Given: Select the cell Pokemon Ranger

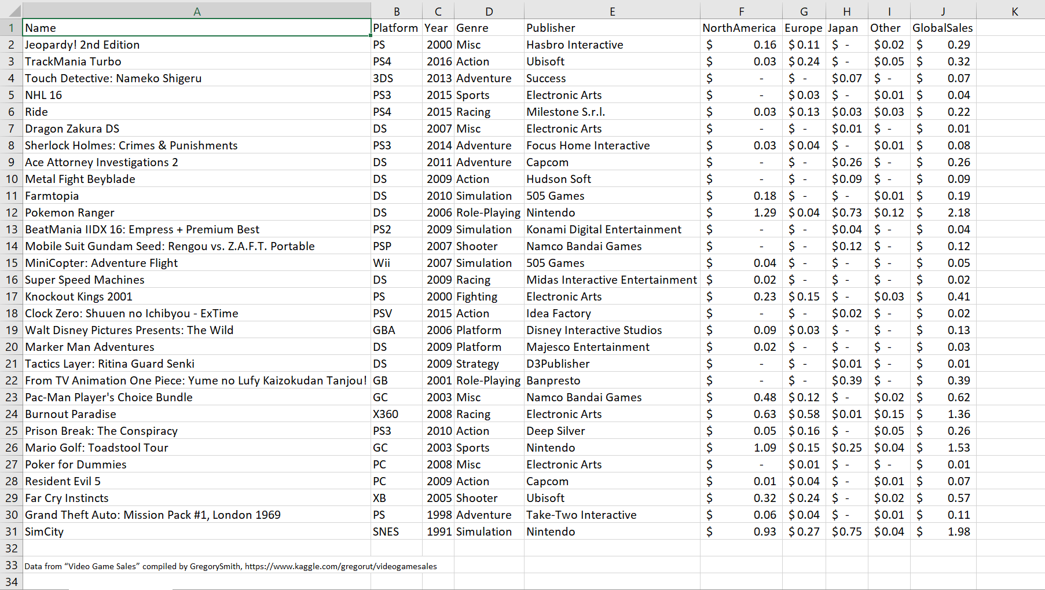Looking at the screenshot, I should (x=197, y=212).
